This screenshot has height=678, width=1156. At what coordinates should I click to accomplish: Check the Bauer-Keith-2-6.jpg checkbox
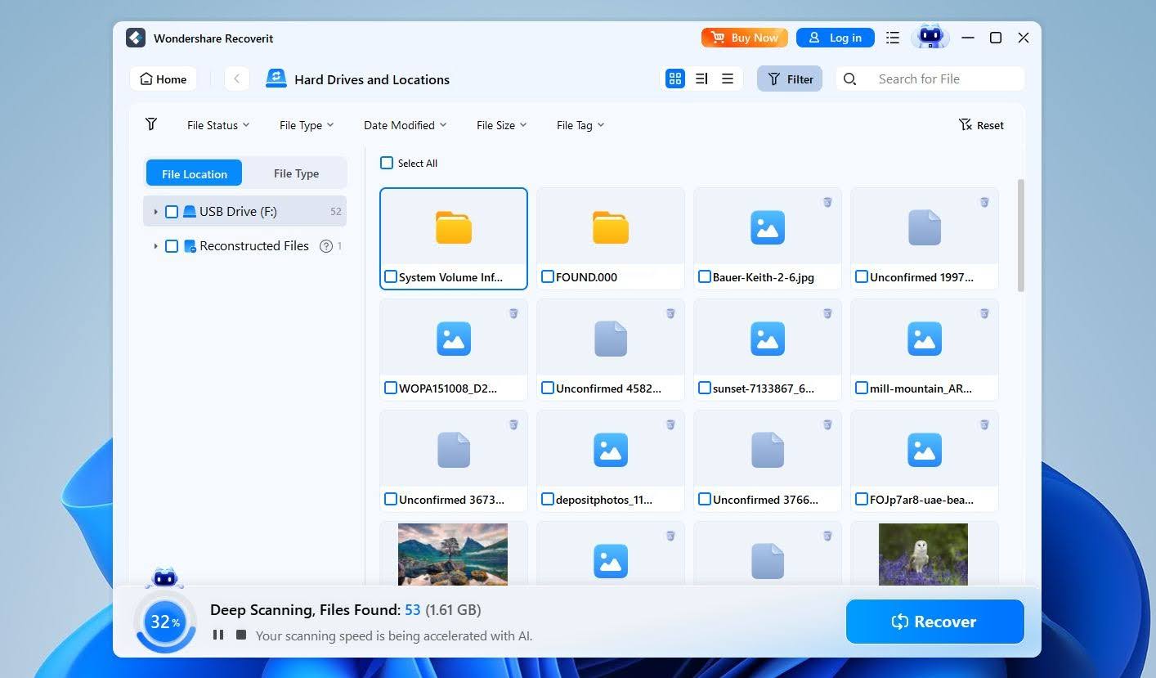(x=705, y=276)
